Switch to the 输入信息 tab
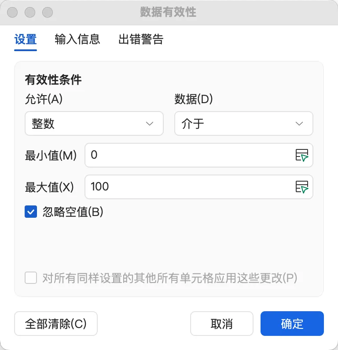Viewport: 338px width, 350px height. [x=77, y=39]
